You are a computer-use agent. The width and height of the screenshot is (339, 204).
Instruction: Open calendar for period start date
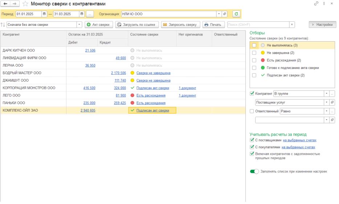click(x=44, y=14)
